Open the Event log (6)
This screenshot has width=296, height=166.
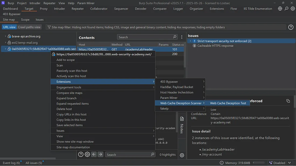[x=11, y=163]
